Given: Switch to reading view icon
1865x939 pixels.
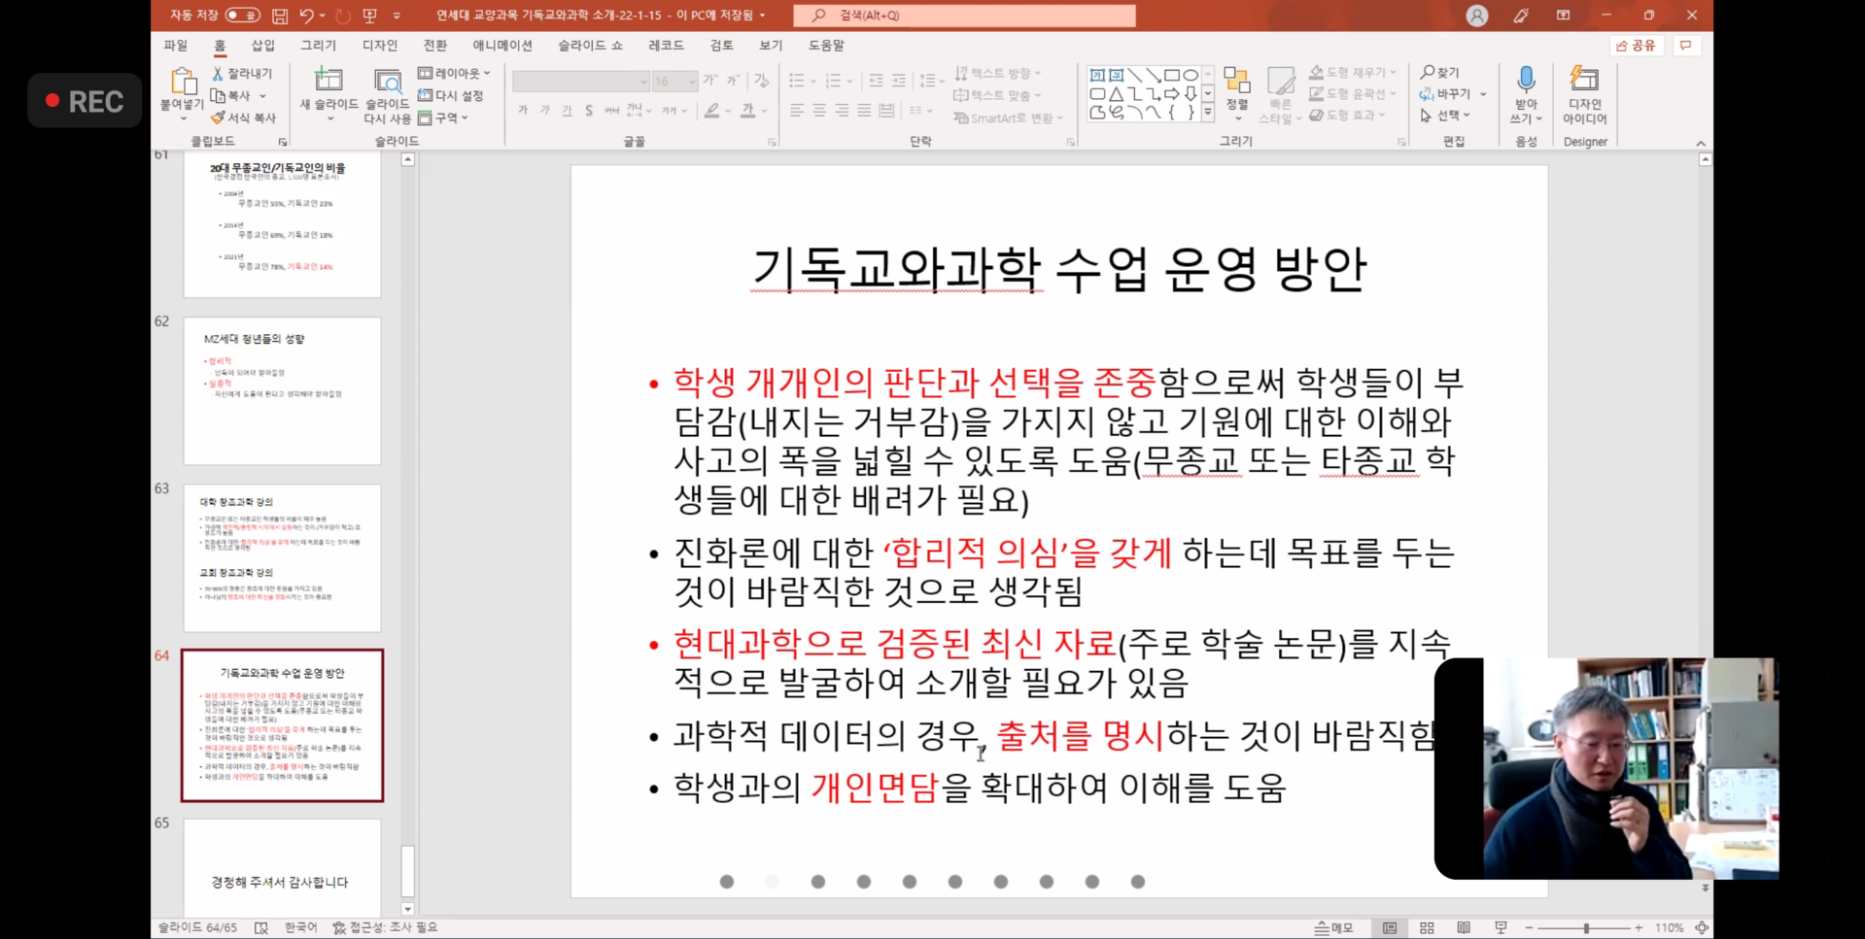Looking at the screenshot, I should (1464, 928).
